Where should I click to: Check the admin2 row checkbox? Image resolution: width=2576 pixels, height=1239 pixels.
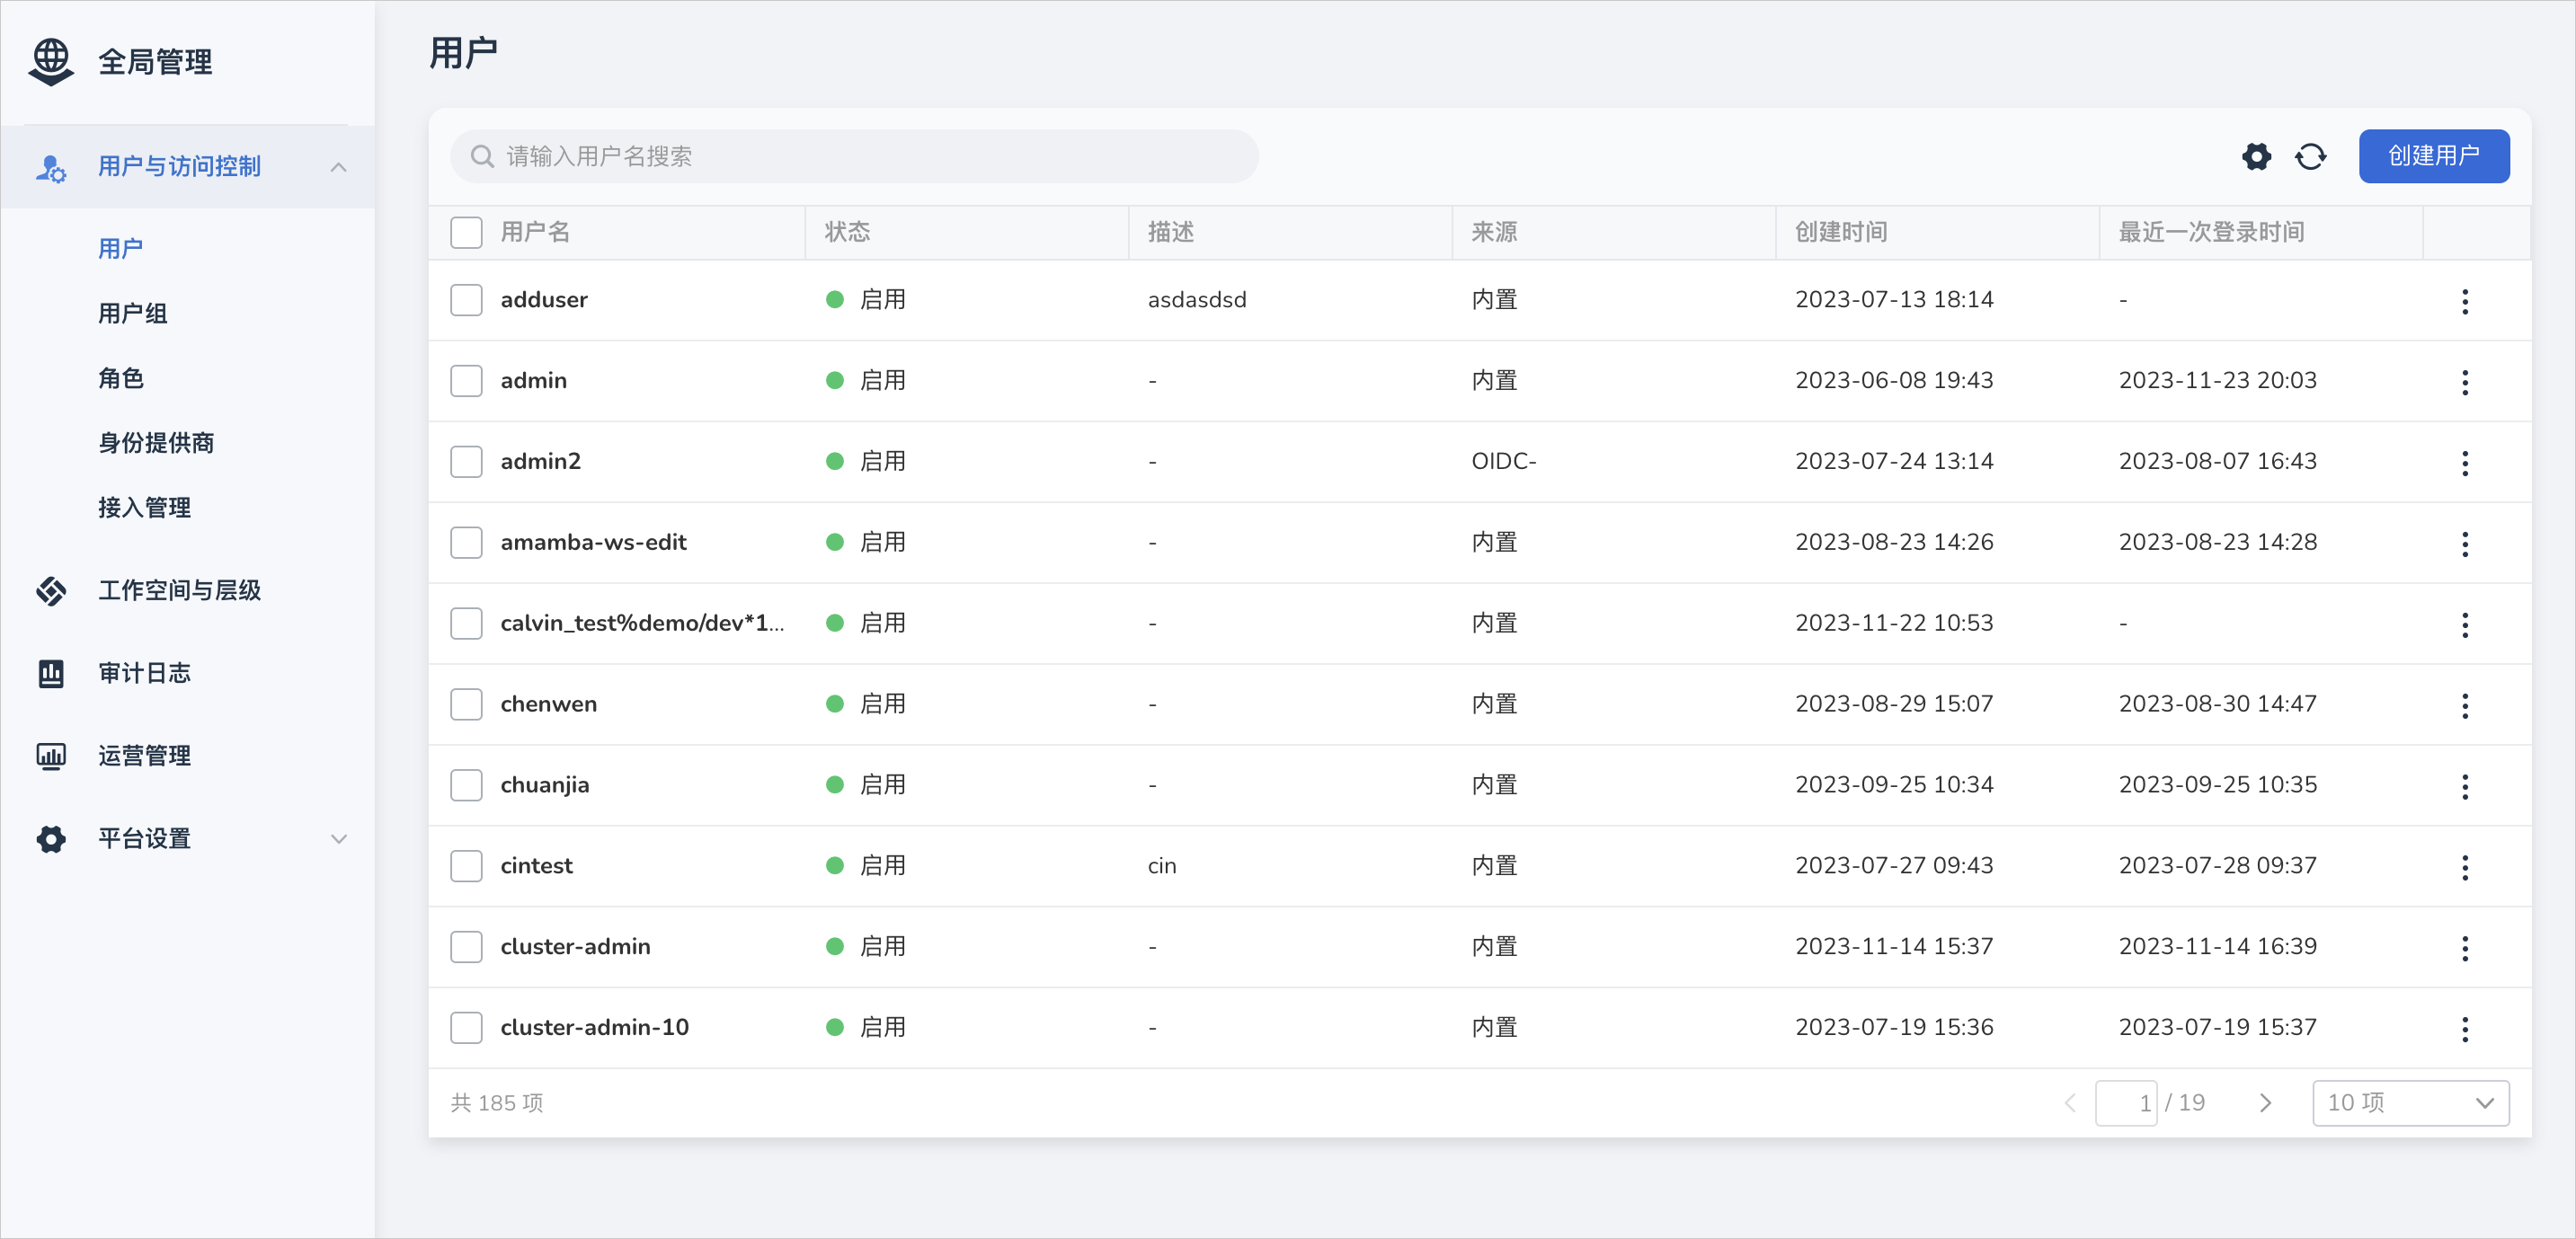[x=466, y=462]
